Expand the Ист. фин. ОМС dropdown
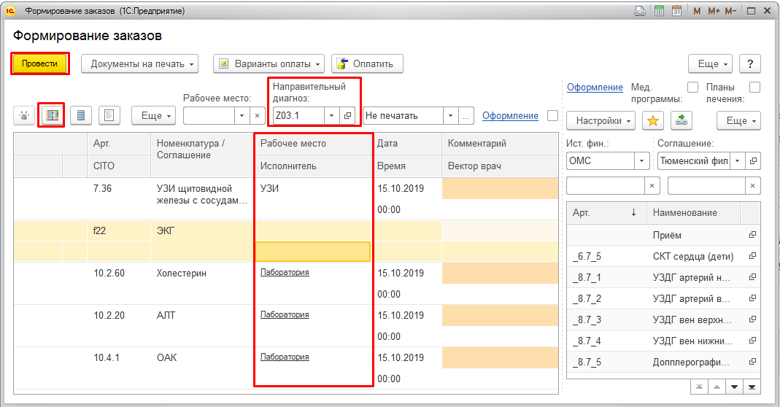 641,160
